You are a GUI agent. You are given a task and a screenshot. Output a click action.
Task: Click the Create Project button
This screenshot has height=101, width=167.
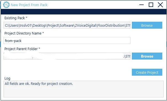(147, 72)
